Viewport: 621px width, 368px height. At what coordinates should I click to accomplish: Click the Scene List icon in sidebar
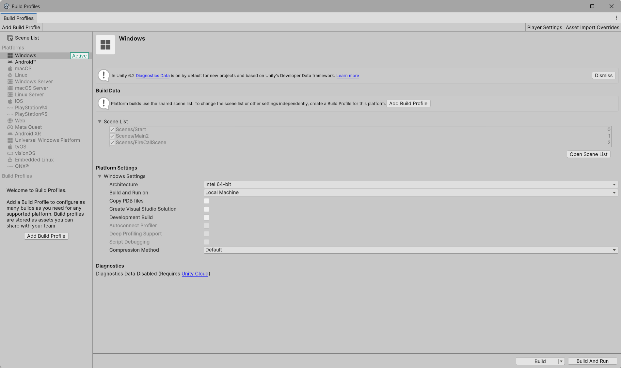point(10,38)
